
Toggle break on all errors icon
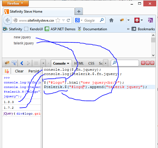(7, 71)
